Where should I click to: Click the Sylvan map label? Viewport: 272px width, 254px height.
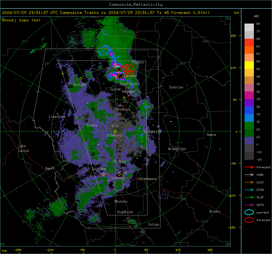pyautogui.click(x=115, y=89)
